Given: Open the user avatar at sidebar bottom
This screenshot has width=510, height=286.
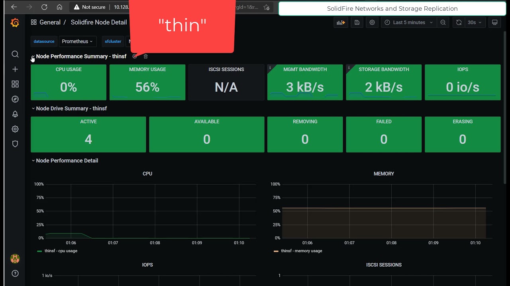Looking at the screenshot, I should click(15, 259).
